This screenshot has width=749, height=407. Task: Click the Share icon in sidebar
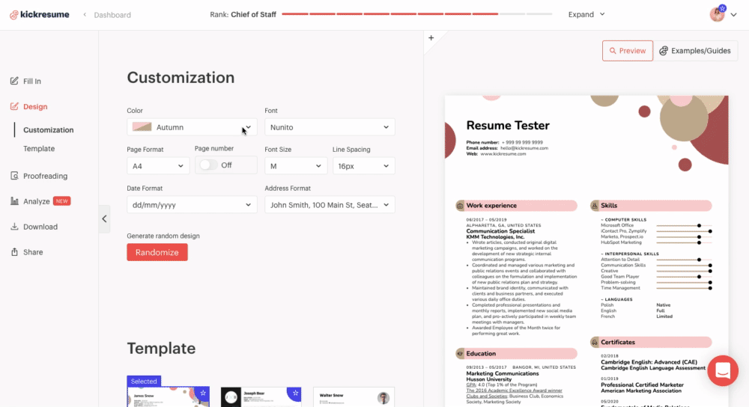pos(14,252)
